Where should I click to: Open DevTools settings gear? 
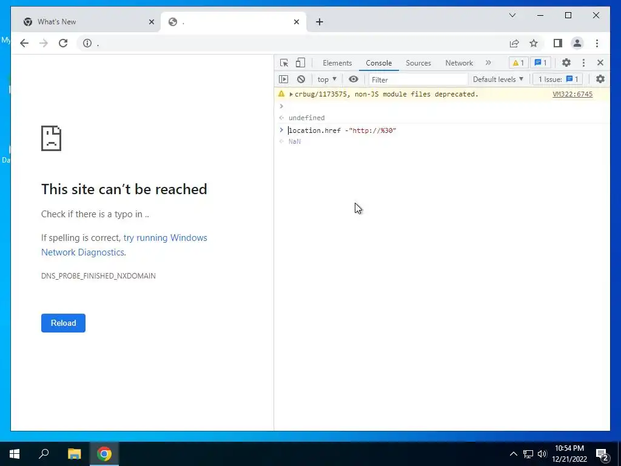pos(566,62)
